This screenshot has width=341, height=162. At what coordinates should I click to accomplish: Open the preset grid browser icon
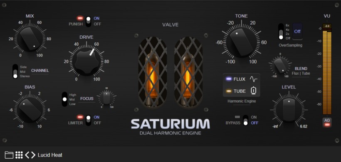[x=19, y=155]
